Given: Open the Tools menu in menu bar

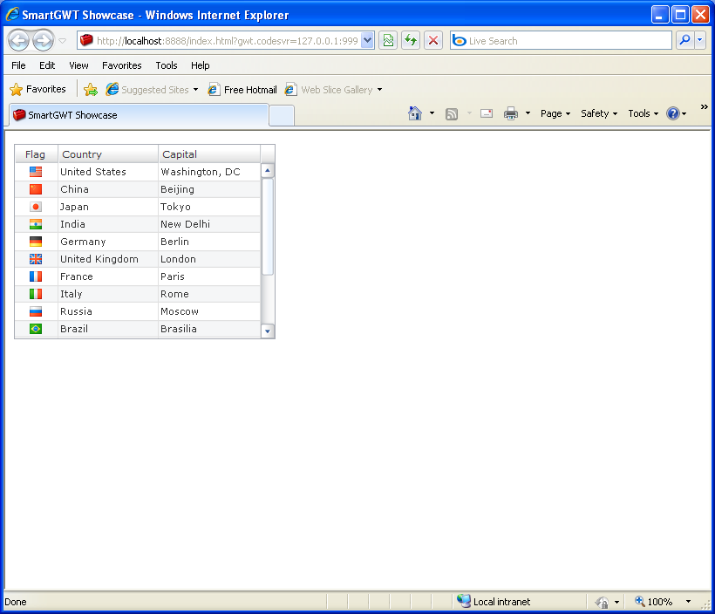Looking at the screenshot, I should pos(167,65).
